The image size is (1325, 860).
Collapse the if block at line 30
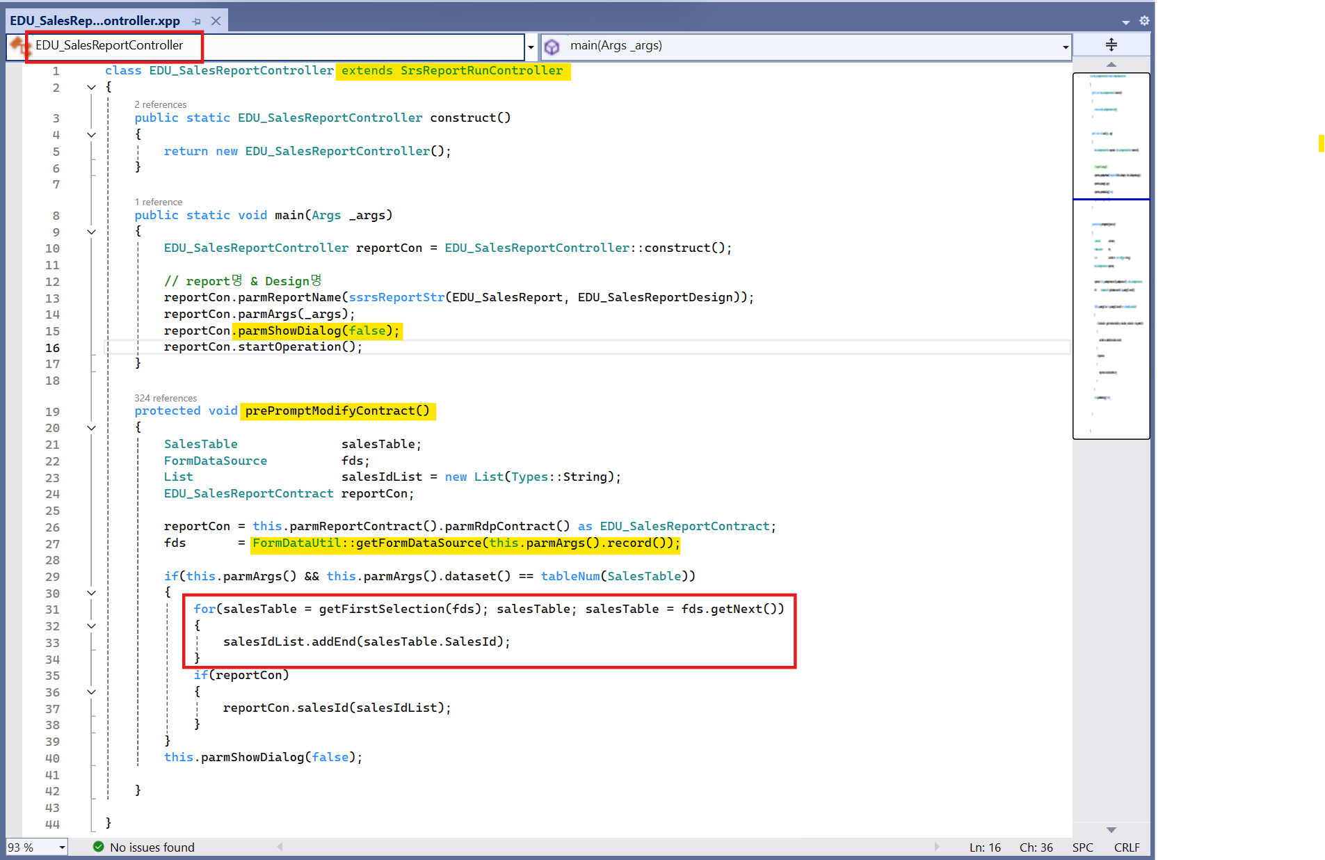[91, 593]
